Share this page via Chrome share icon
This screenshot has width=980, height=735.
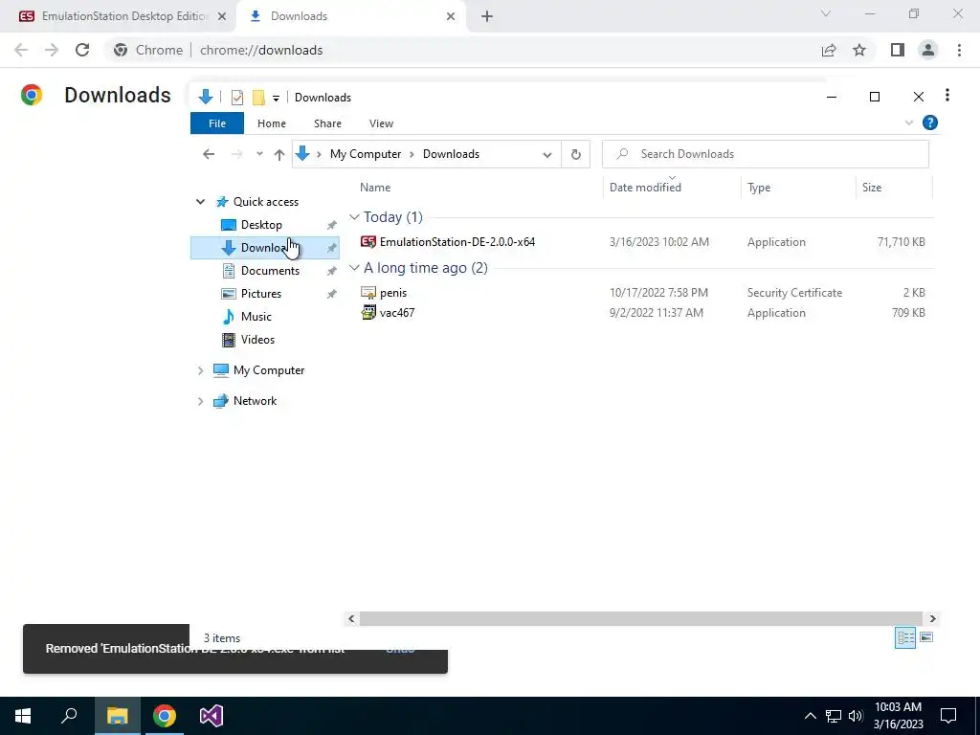829,50
